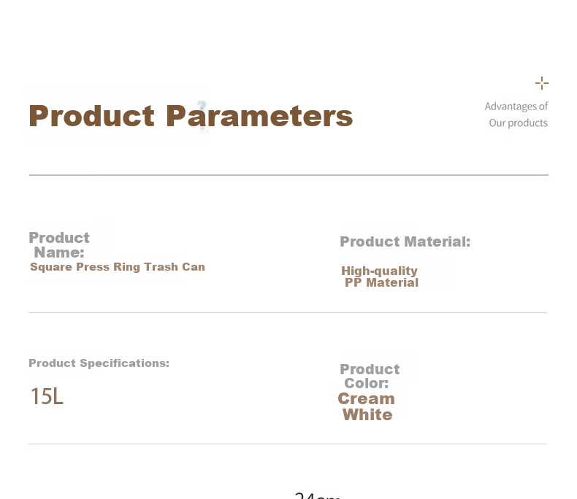Click the 'Advantages of' text

[x=516, y=107]
